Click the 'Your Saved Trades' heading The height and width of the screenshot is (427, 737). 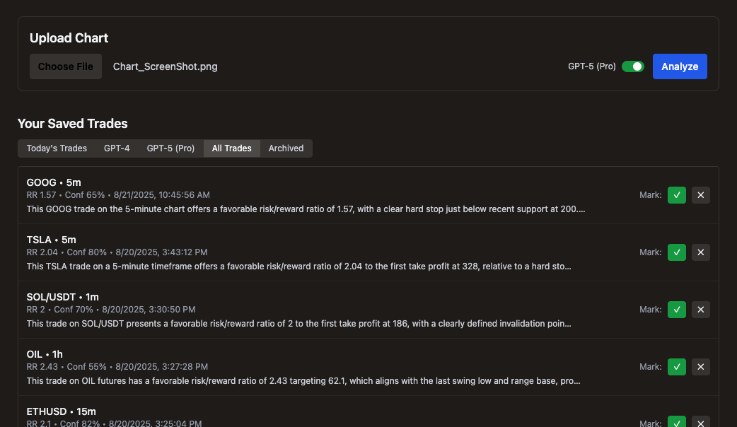pos(72,124)
